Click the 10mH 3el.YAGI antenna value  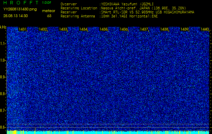point(129,16)
